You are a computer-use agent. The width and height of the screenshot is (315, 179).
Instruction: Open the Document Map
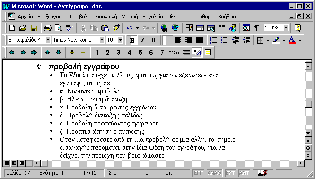pyautogui.click(x=246, y=28)
